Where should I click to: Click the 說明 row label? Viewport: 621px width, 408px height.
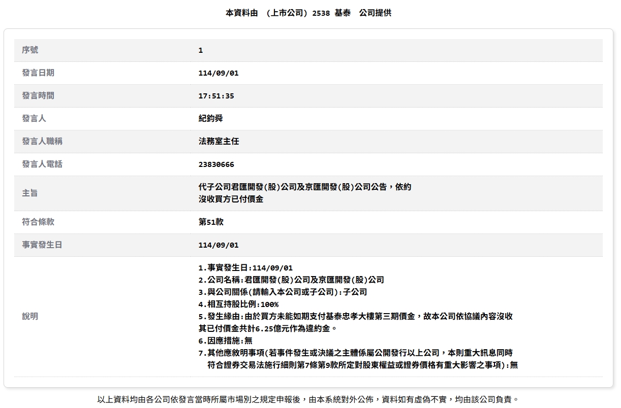30,317
